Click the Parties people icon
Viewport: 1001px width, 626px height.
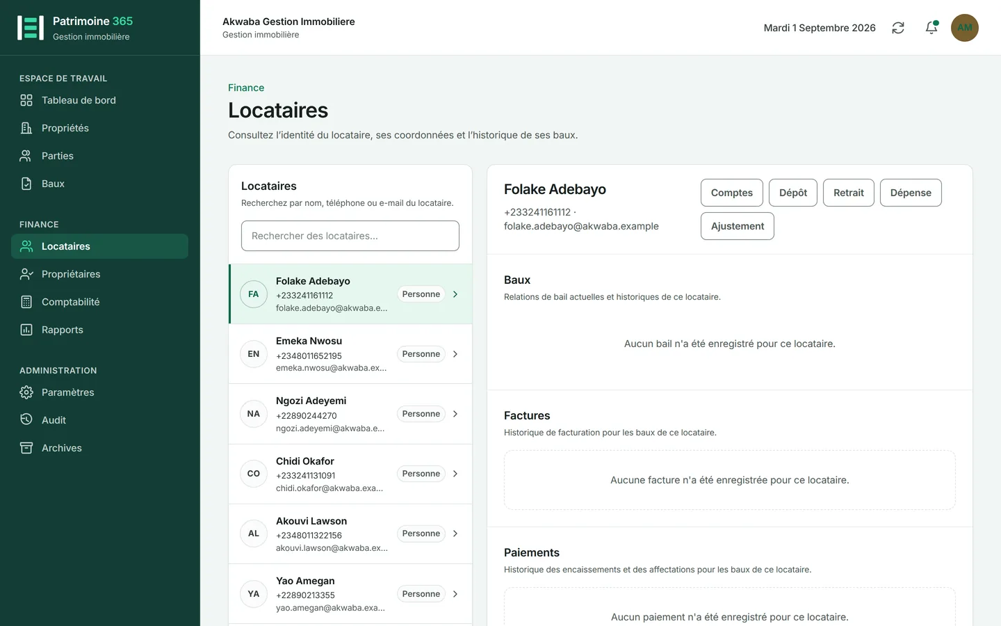tap(26, 156)
